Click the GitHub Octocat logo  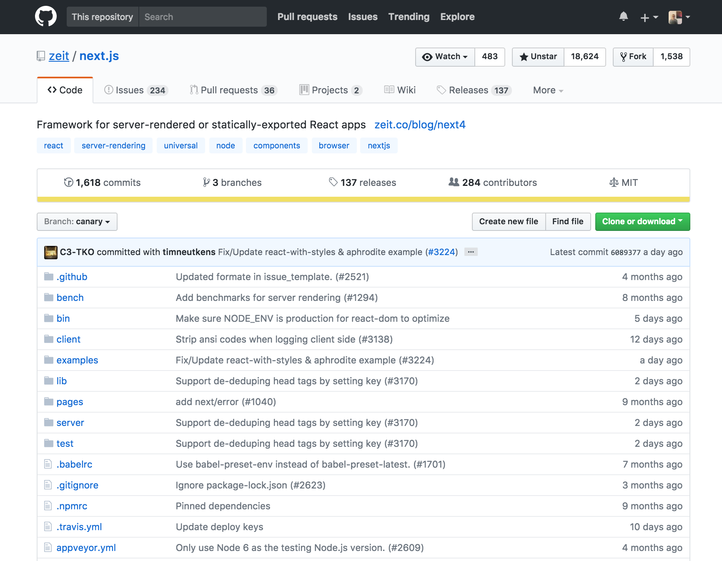(46, 17)
